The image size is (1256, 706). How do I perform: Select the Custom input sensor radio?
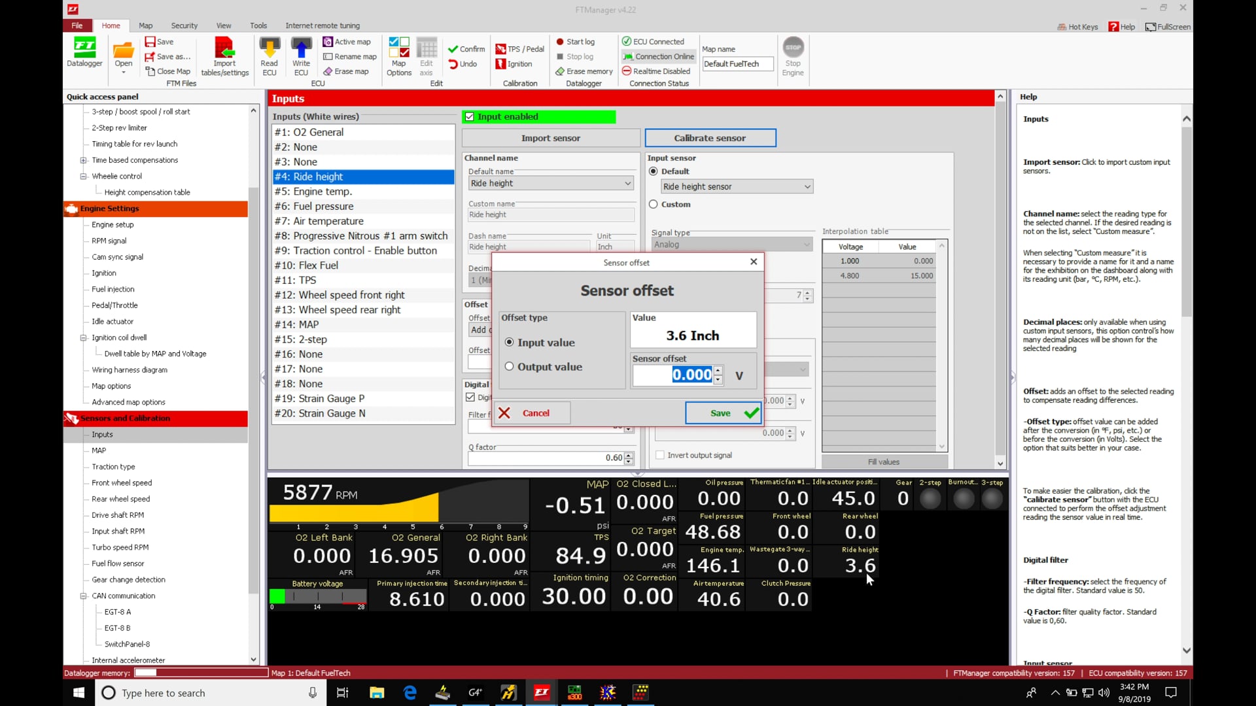pos(653,205)
